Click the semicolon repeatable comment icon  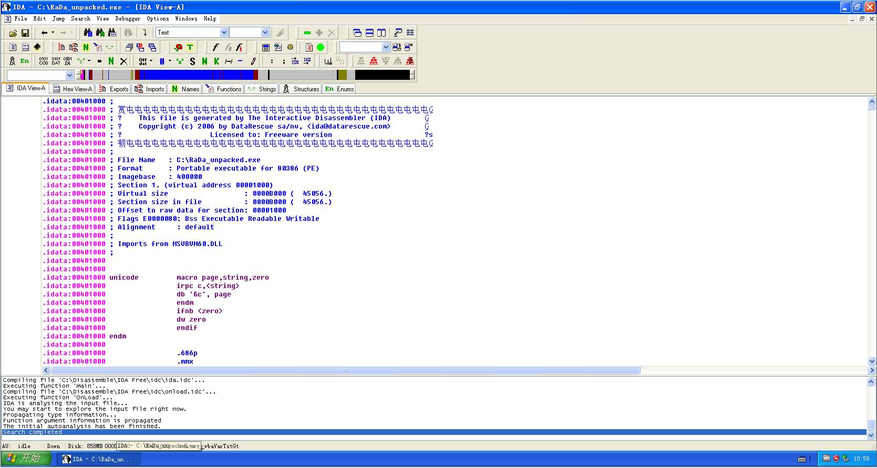284,61
